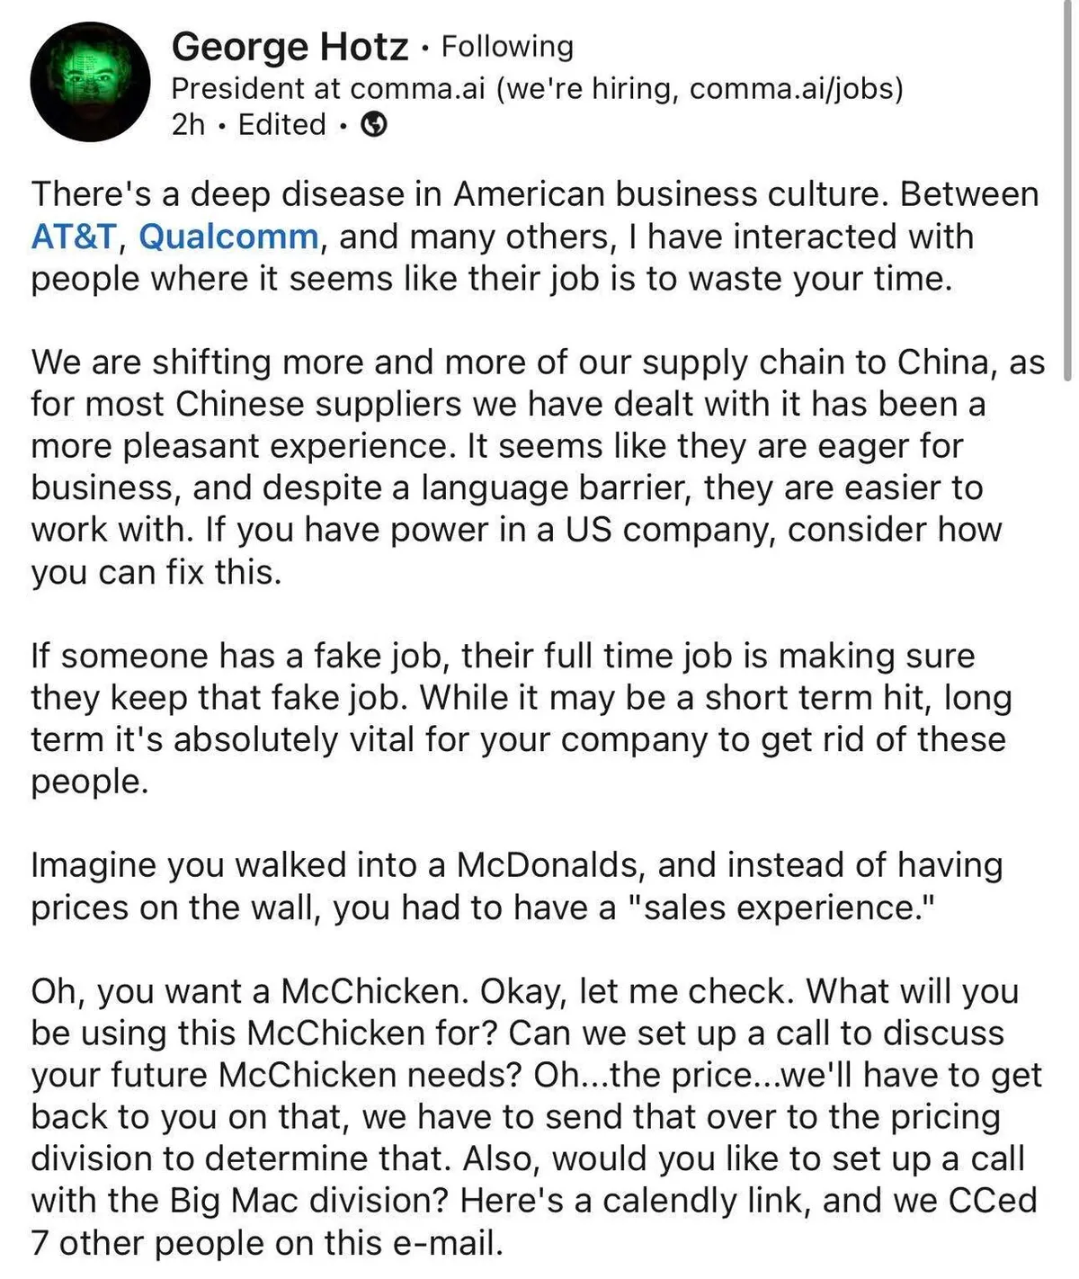1079x1279 pixels.
Task: Open George Hotz's profile picture
Action: tap(90, 82)
